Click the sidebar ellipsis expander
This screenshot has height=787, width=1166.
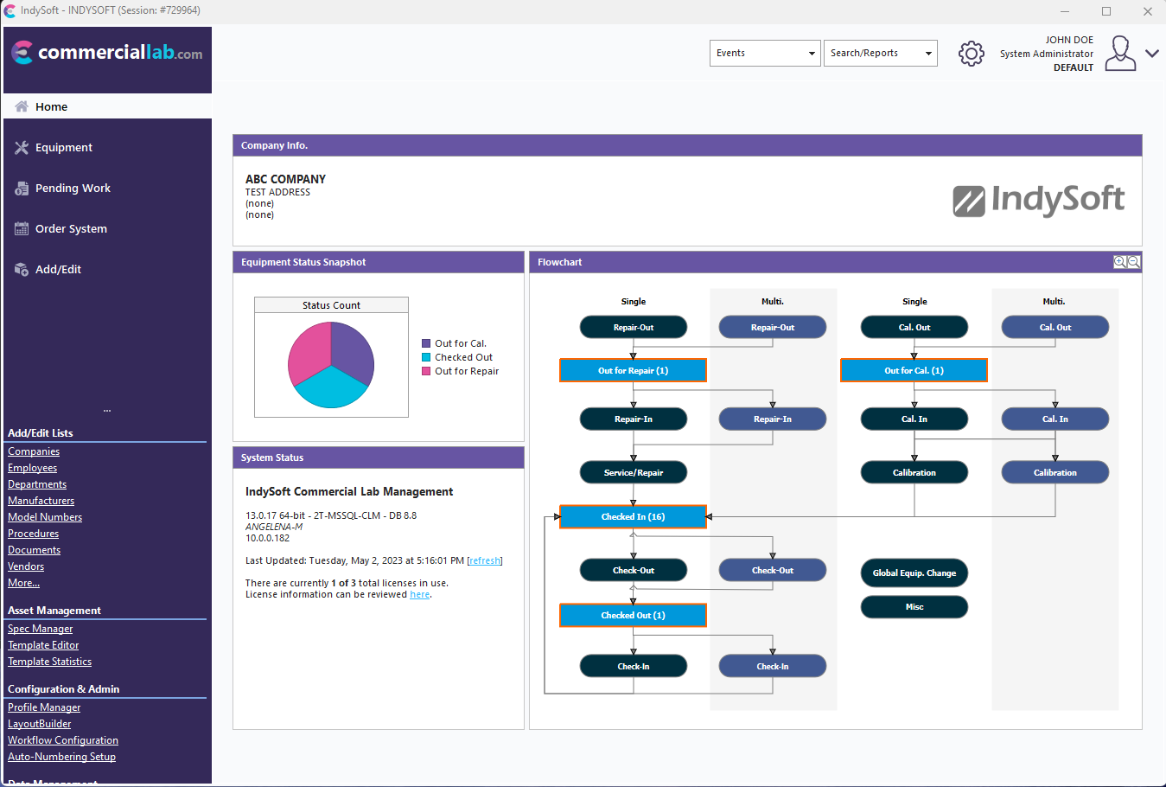pyautogui.click(x=107, y=411)
